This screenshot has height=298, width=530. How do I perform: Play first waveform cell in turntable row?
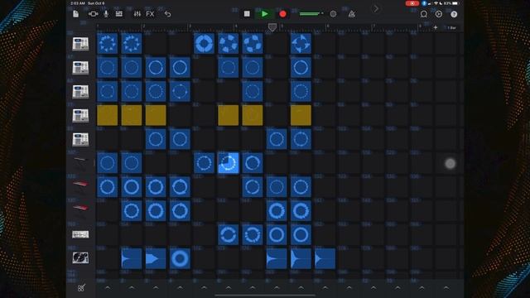[x=132, y=259]
